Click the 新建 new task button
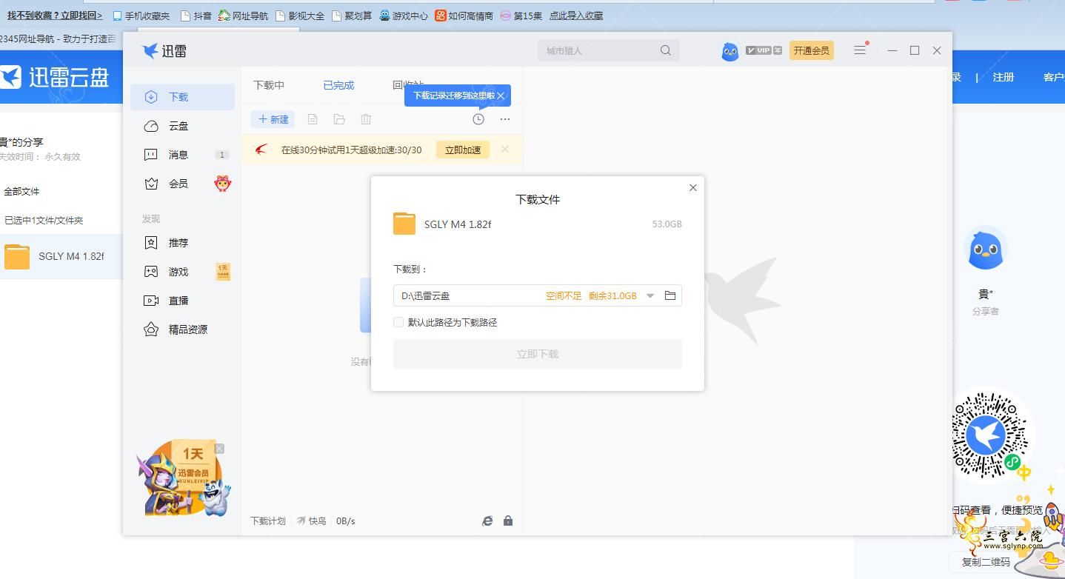Screen dimensions: 1065x579 tap(273, 119)
